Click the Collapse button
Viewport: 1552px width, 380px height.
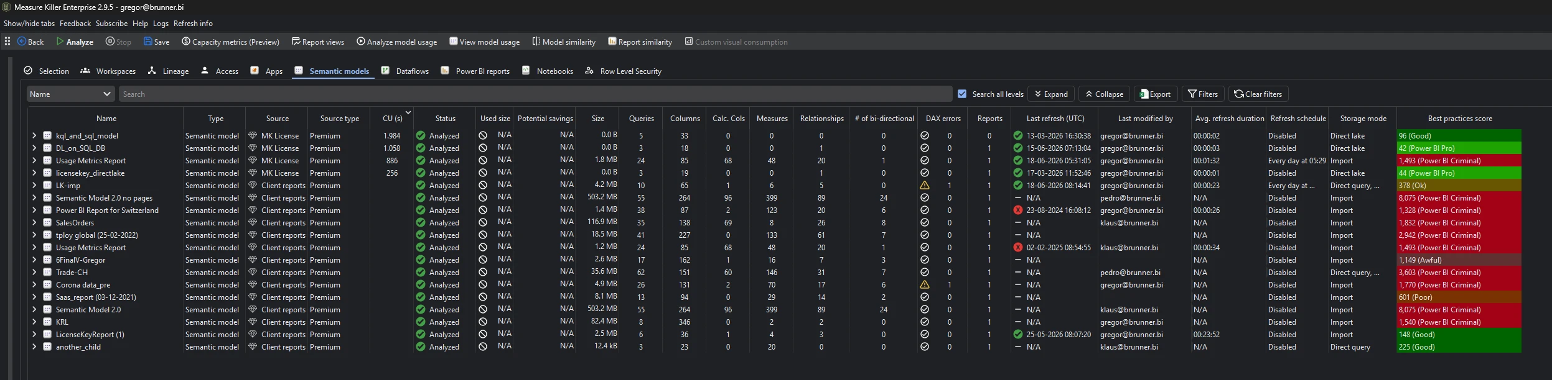1105,94
